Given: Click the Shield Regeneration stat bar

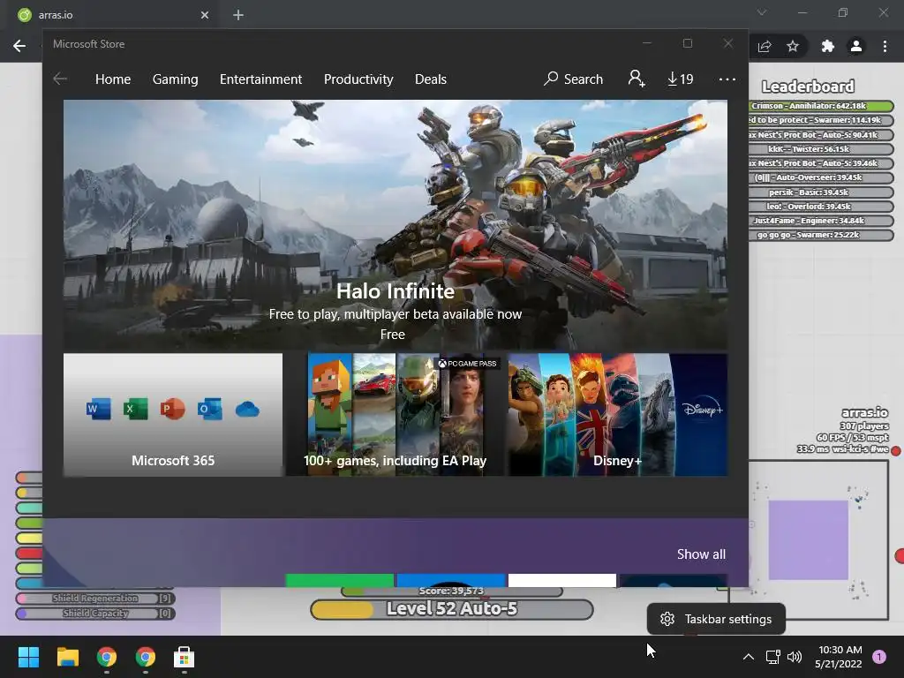Looking at the screenshot, I should [95, 599].
